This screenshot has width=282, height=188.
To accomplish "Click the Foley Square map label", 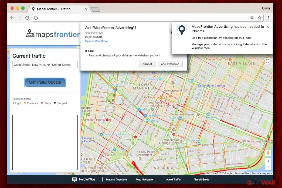I will coord(133,139).
